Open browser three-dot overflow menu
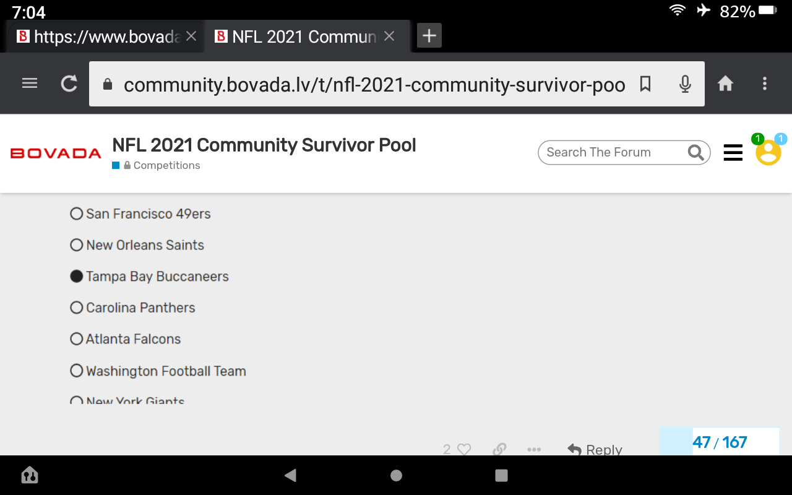The image size is (792, 495). [765, 84]
